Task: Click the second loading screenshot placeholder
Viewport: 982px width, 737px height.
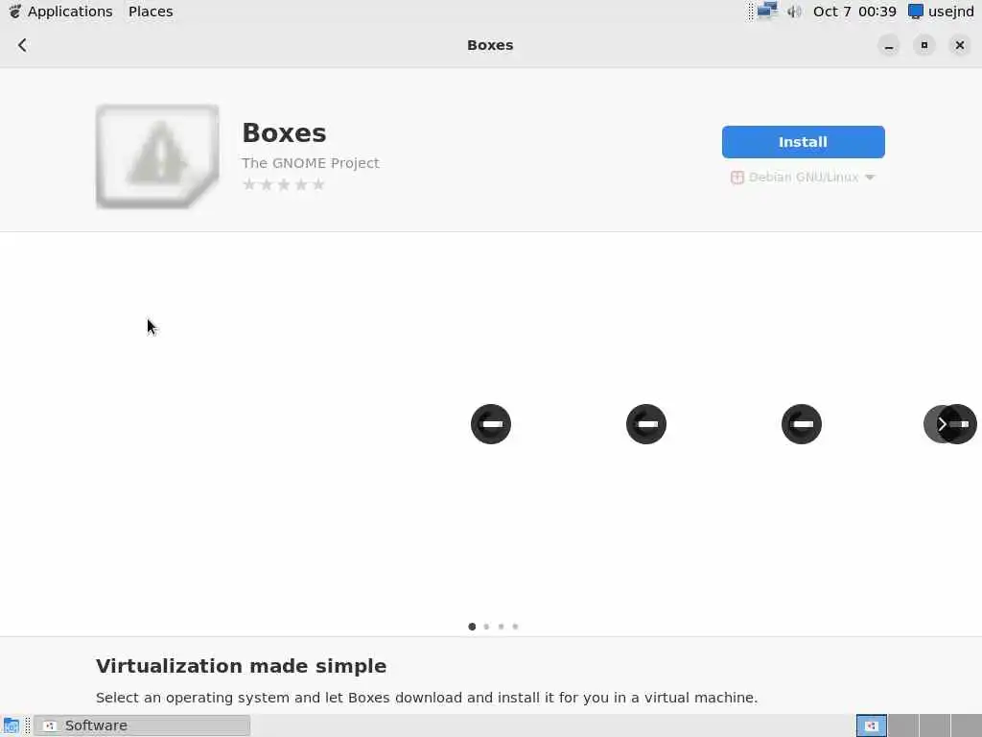Action: [x=646, y=424]
